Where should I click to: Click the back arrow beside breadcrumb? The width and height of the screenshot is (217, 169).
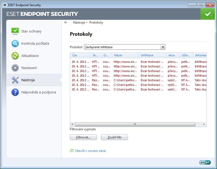tap(66, 22)
